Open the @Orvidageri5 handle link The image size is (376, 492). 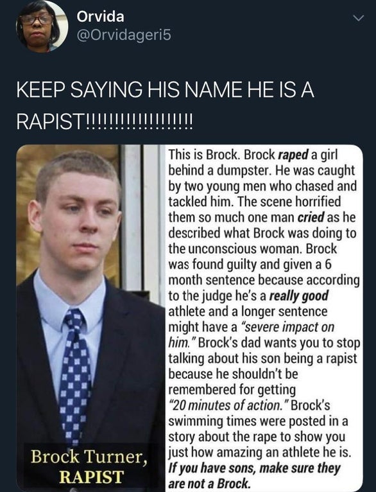coord(124,35)
